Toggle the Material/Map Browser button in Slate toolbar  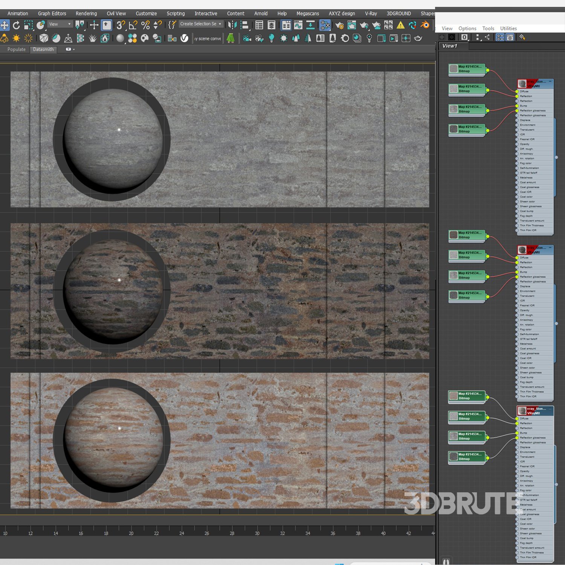click(500, 37)
